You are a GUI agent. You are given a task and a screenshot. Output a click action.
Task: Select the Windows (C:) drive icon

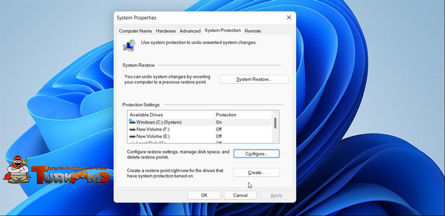coord(132,122)
